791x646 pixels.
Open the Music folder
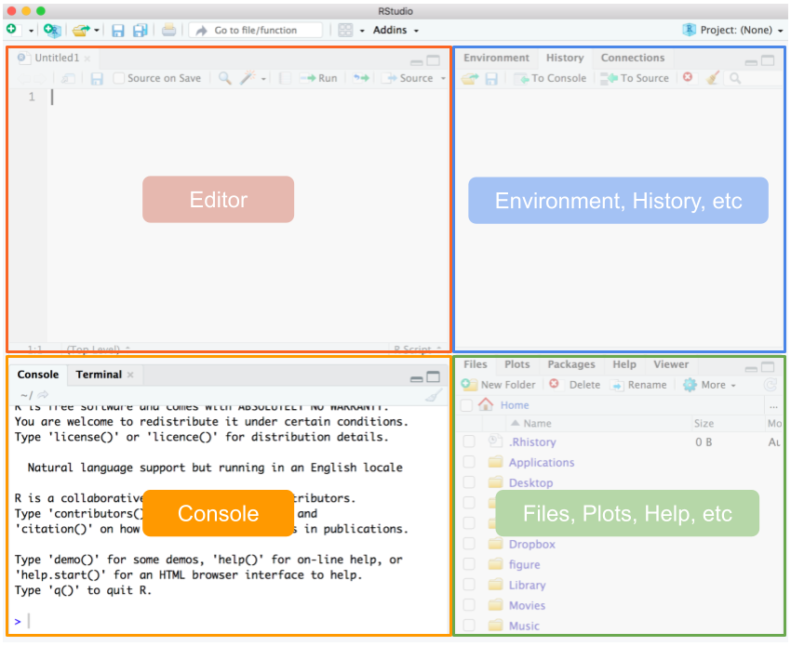(x=524, y=626)
